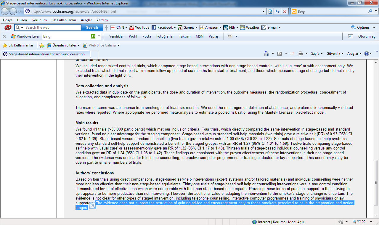Click the Paylaş link
This screenshot has height=225, width=379.
pyautogui.click(x=213, y=36)
